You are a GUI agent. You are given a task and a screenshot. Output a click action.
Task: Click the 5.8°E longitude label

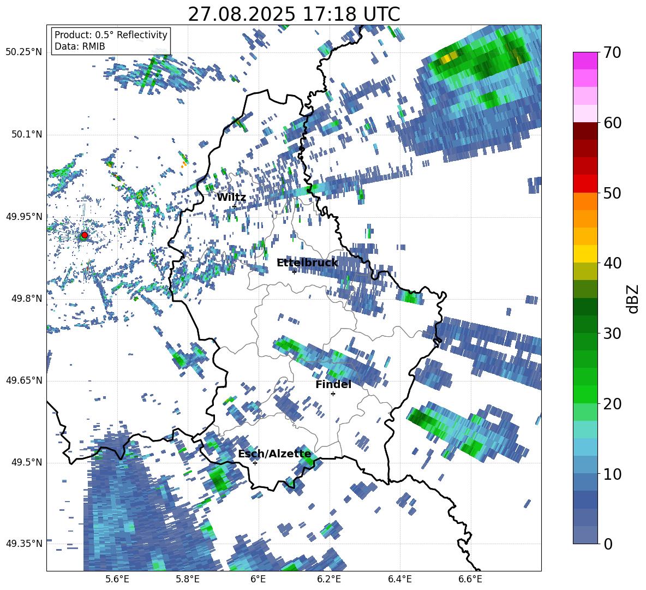coord(188,579)
